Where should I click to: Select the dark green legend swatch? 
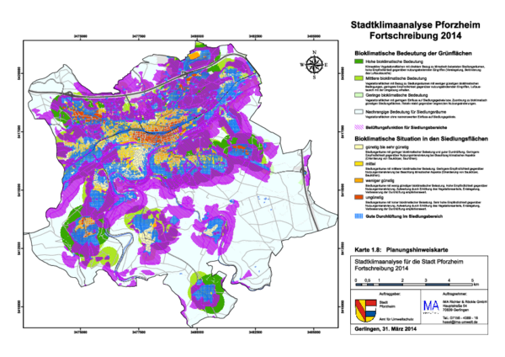point(359,61)
